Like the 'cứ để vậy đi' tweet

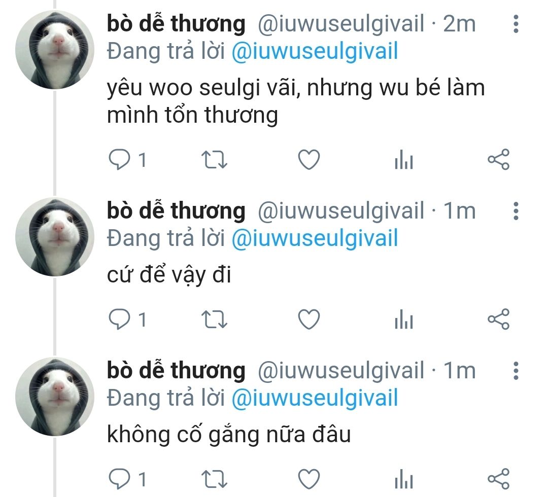(309, 319)
